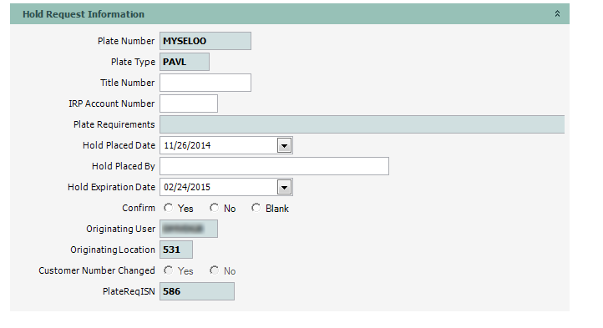Click the Hold Placed Date value 11/26/2014
This screenshot has width=603, height=328.
pos(187,145)
